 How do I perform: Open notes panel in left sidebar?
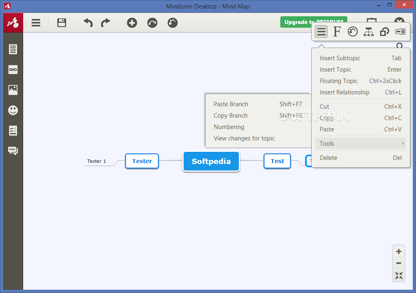point(13,49)
